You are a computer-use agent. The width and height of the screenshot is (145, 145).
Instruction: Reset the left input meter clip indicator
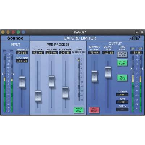click(5, 51)
